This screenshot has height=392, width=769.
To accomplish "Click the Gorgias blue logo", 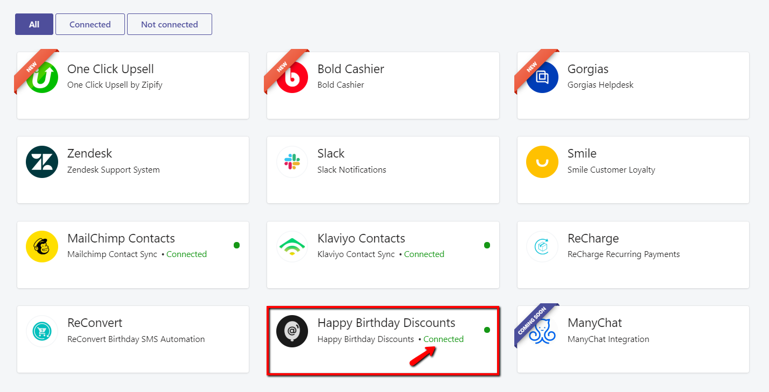I will pos(542,77).
